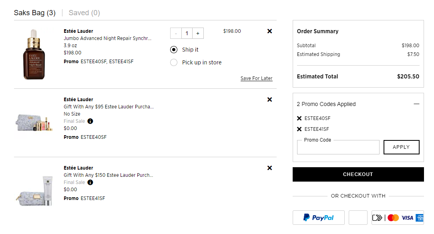The width and height of the screenshot is (434, 234).
Task: Remove the Gift With Any $95 item
Action: click(269, 99)
